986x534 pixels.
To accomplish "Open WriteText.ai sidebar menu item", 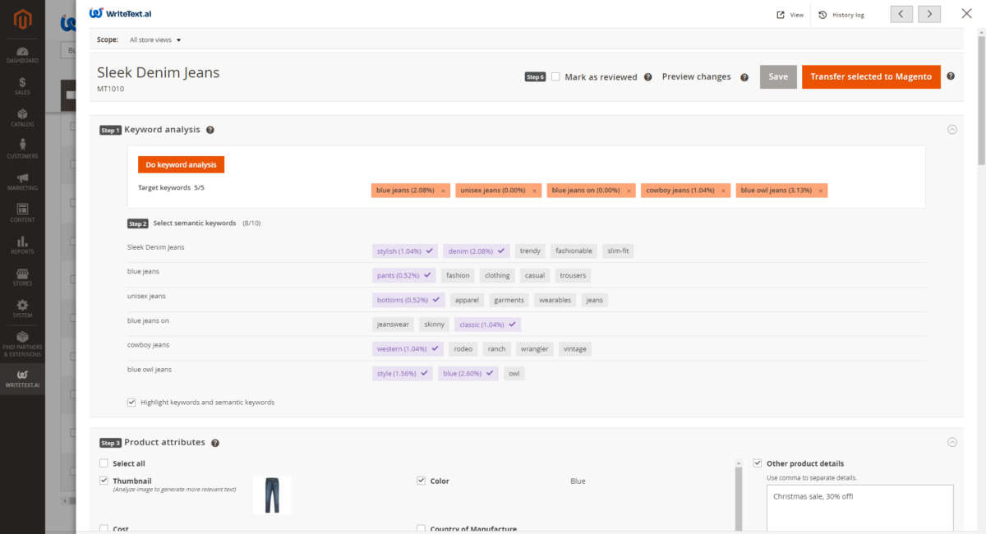I will pyautogui.click(x=22, y=378).
